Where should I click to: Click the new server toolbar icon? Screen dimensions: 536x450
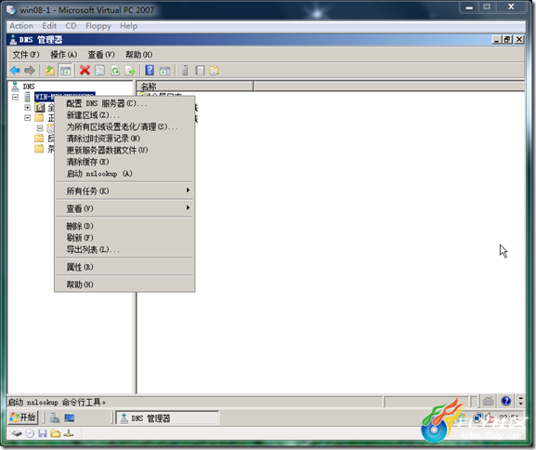(185, 71)
